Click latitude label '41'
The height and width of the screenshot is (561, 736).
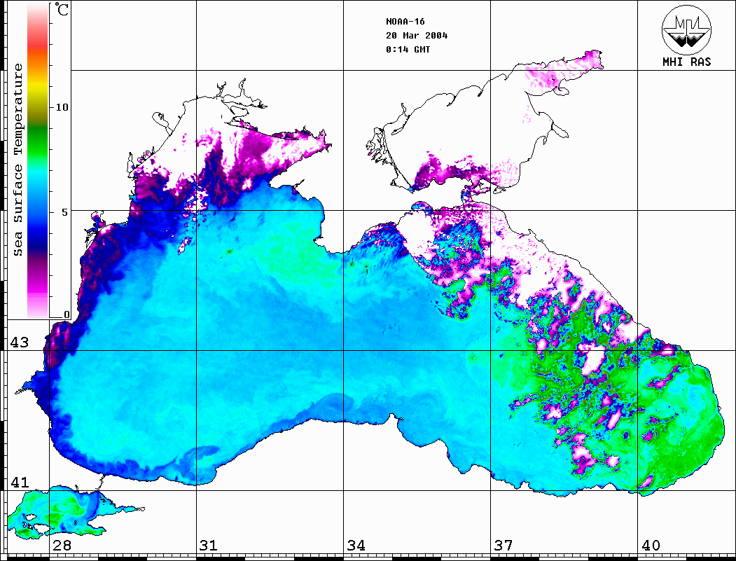(20, 482)
